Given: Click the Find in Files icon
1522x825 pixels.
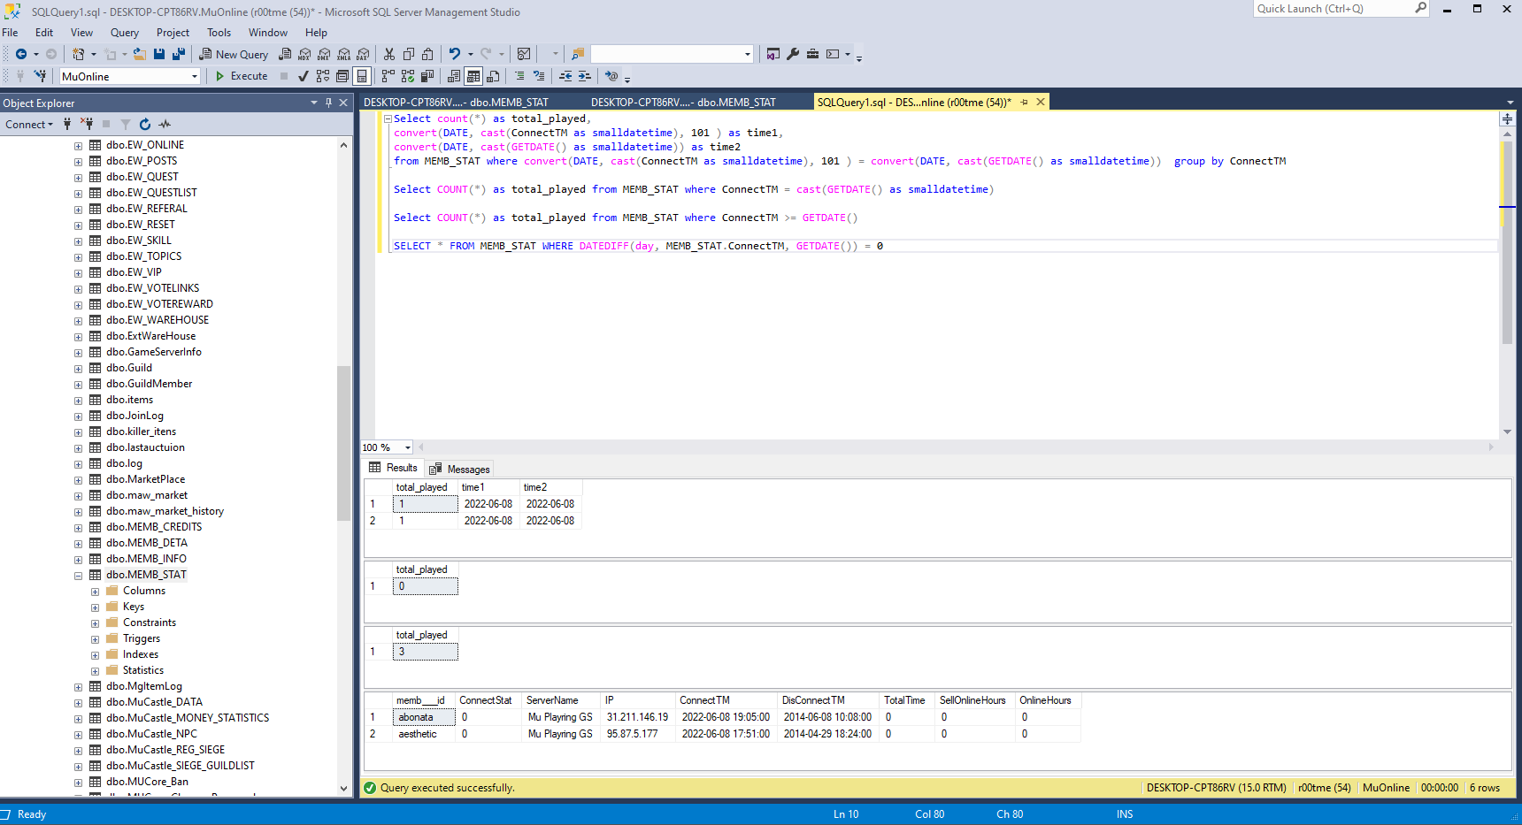Looking at the screenshot, I should click(578, 54).
